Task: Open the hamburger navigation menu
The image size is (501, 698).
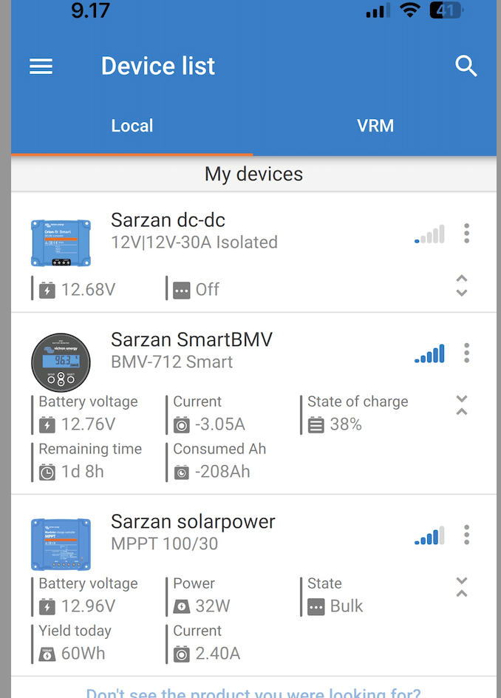Action: (41, 67)
